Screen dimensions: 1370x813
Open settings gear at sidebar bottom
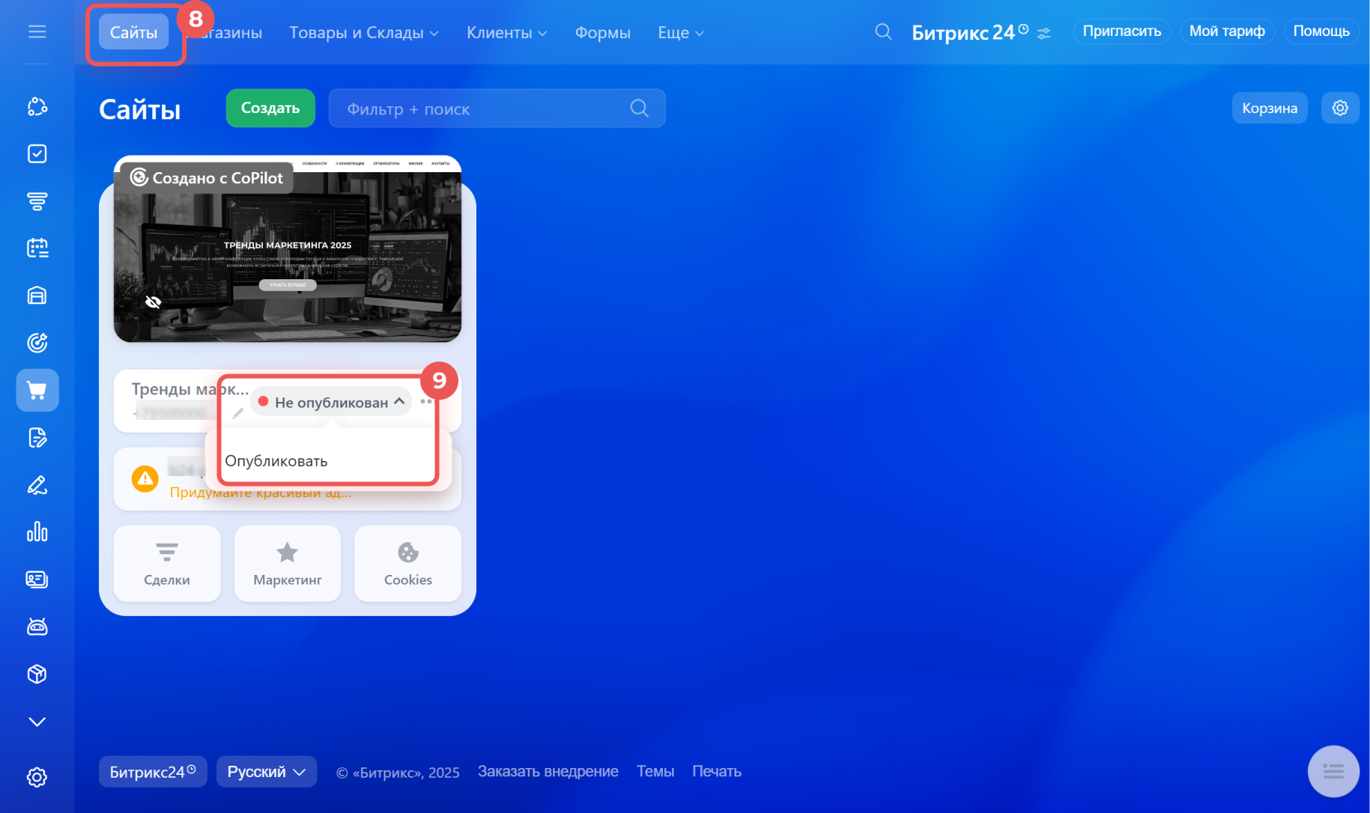(37, 777)
